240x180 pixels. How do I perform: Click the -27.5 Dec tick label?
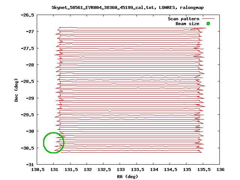(27, 48)
